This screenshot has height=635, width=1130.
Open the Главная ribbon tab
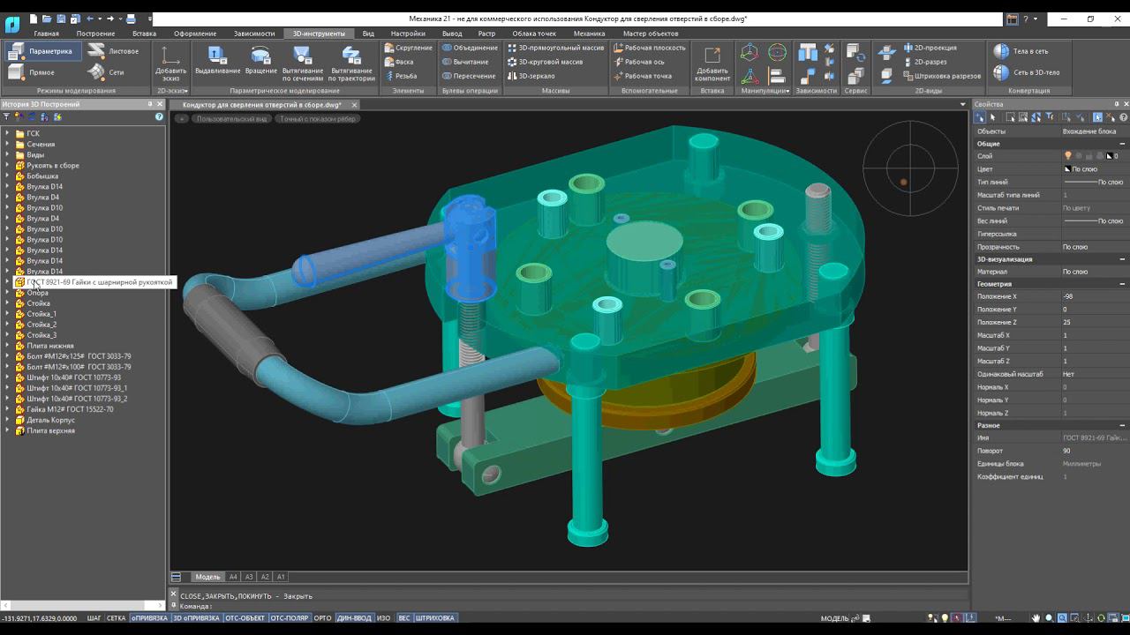(46, 34)
